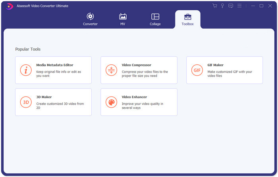Screen dimensions: 278x177
Task: Click 'Keep original file info' description
Action: click(58, 74)
